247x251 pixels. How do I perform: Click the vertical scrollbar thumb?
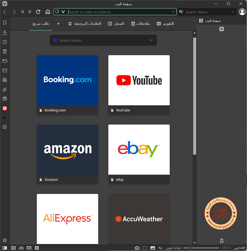[x=195, y=96]
